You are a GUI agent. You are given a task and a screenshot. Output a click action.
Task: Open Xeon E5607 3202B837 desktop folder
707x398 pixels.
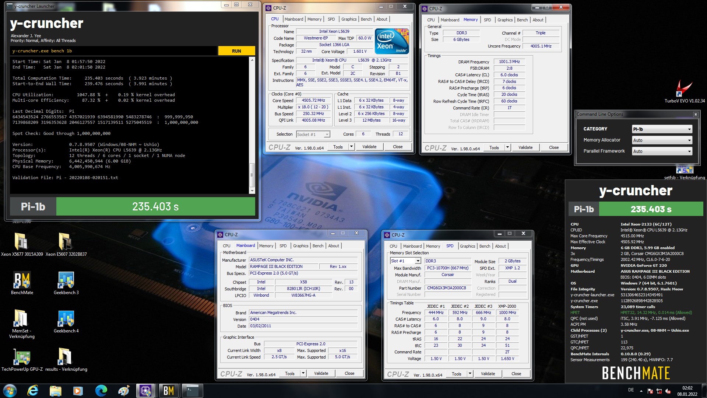point(66,244)
